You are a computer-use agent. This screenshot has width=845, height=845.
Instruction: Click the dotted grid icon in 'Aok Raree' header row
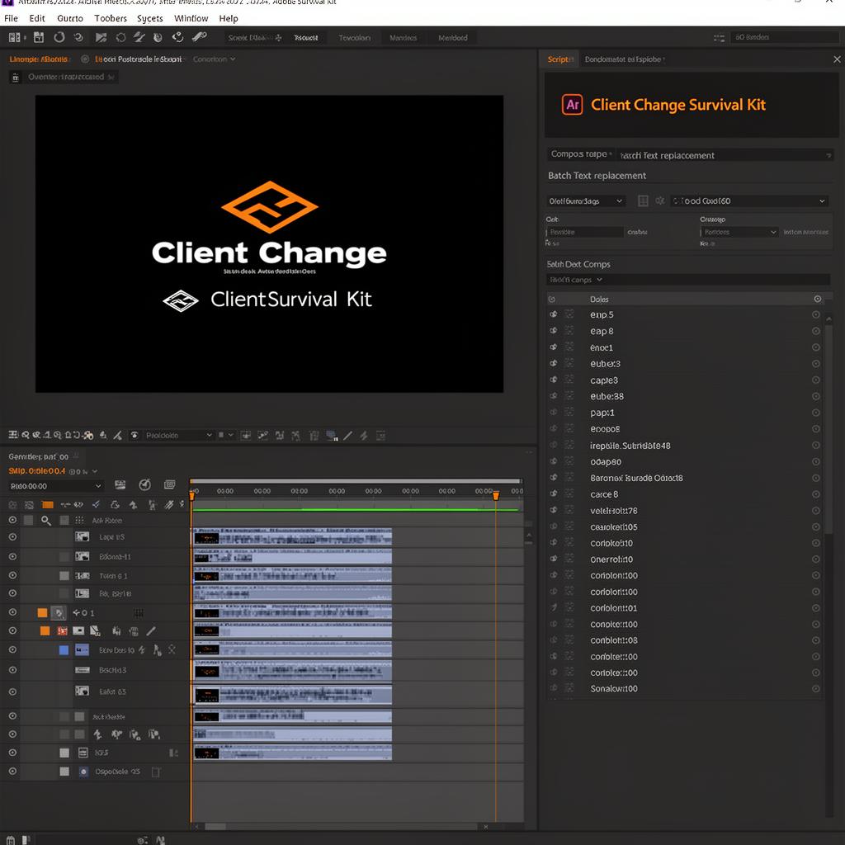coord(79,520)
